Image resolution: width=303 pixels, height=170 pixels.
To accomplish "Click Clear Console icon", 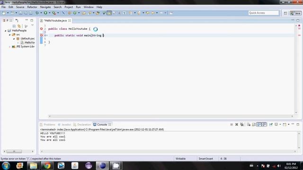I will [x=249, y=125].
